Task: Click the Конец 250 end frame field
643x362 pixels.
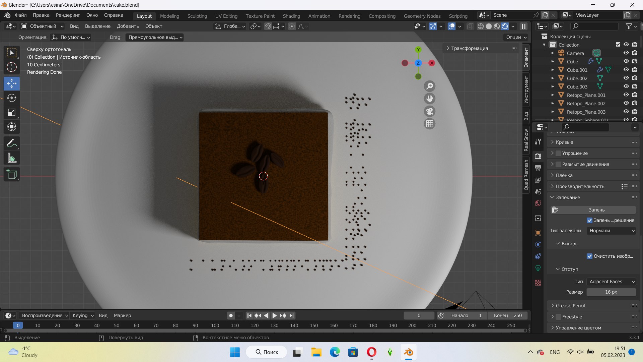Action: click(508, 315)
